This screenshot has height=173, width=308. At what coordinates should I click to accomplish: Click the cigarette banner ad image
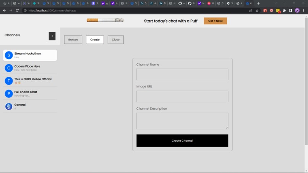click(105, 20)
